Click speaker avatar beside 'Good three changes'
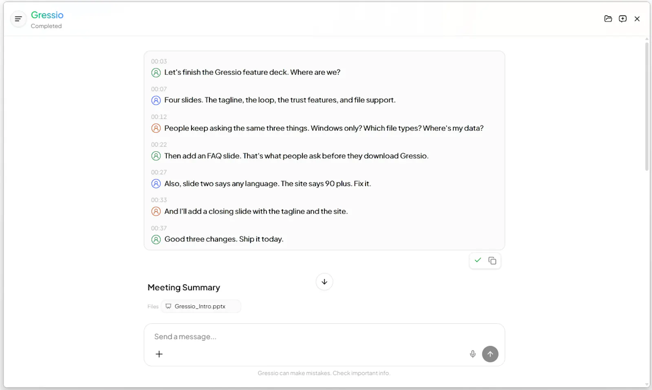652x390 pixels. [x=156, y=240]
